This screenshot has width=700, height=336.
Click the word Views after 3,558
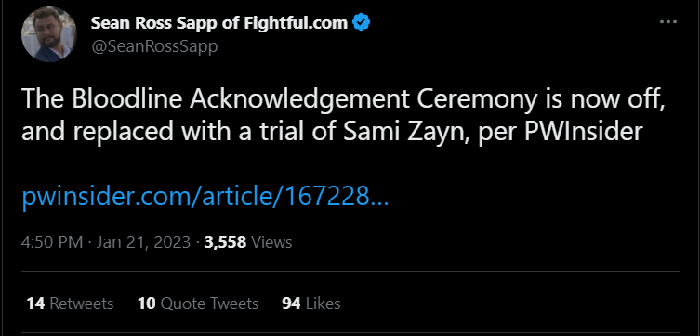point(271,242)
